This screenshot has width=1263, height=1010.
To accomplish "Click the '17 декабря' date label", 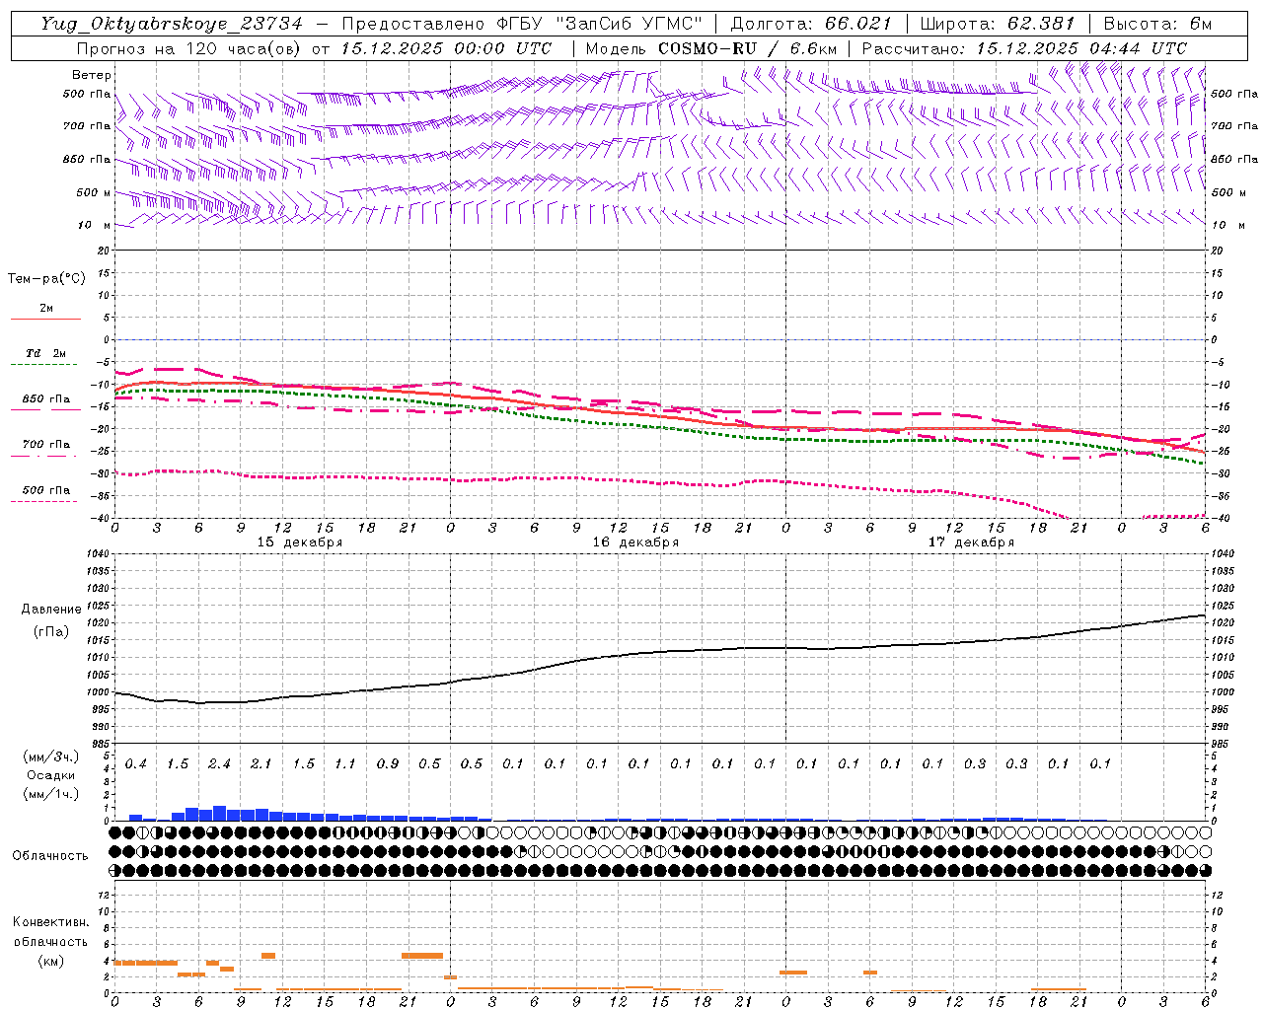I will tap(971, 542).
